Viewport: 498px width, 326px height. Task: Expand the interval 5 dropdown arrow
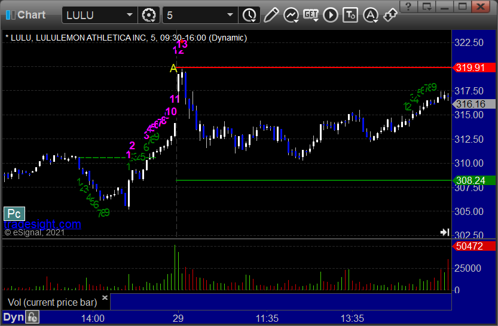(x=230, y=15)
